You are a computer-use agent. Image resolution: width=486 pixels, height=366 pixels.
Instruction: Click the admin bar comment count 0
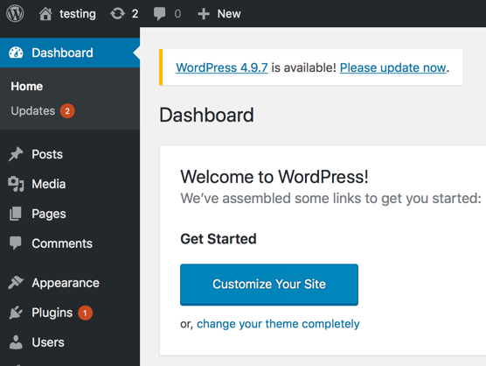[x=177, y=14]
